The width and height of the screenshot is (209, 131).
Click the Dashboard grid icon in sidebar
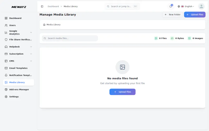point(6,18)
